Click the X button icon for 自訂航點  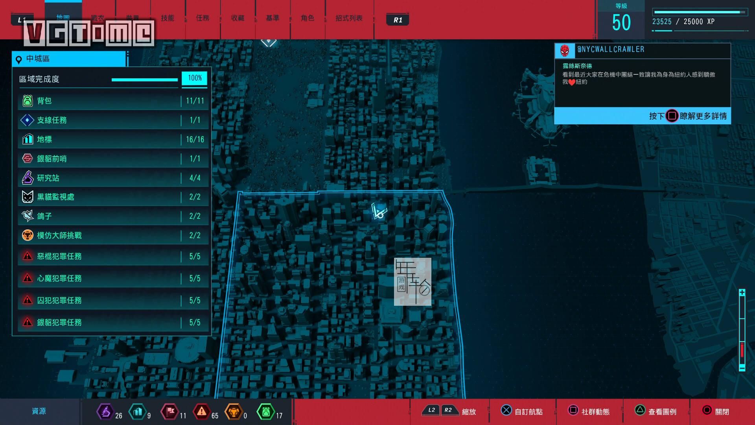tap(506, 410)
